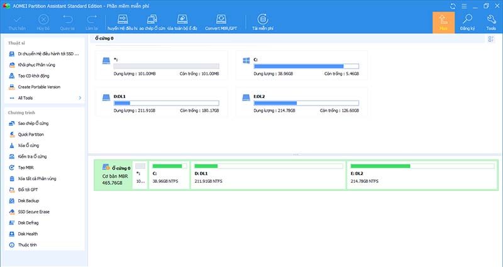The image size is (503, 267).
Task: Click Dung lượng : 214.78GB text
Action: pyautogui.click(x=274, y=111)
